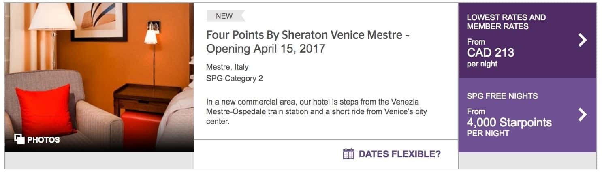Click the calendar icon beside Dates Flexible
Image resolution: width=602 pixels, height=175 pixels.
[x=348, y=154]
